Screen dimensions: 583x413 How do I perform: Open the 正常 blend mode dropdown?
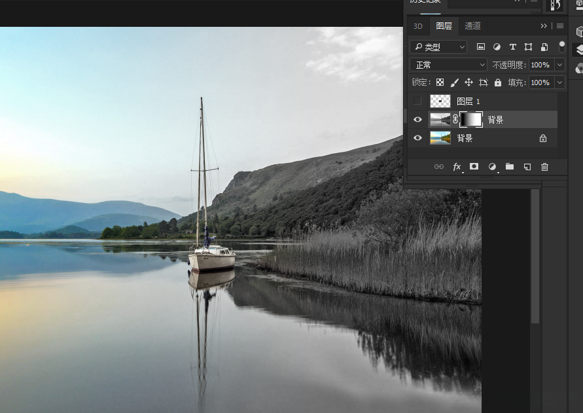pyautogui.click(x=448, y=65)
